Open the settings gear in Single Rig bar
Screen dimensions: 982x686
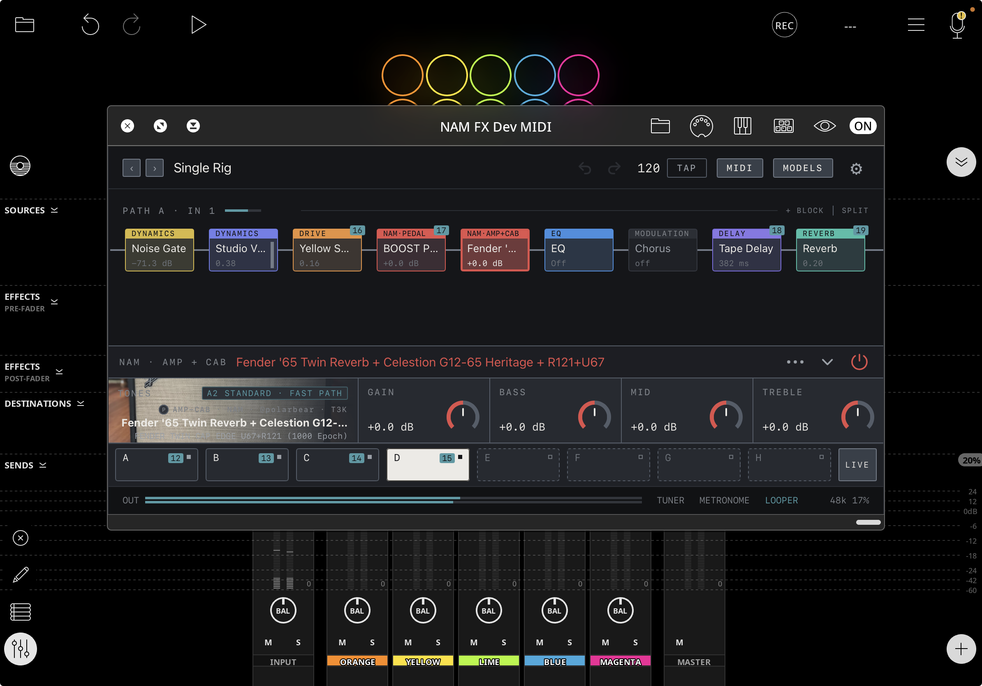[x=856, y=169]
